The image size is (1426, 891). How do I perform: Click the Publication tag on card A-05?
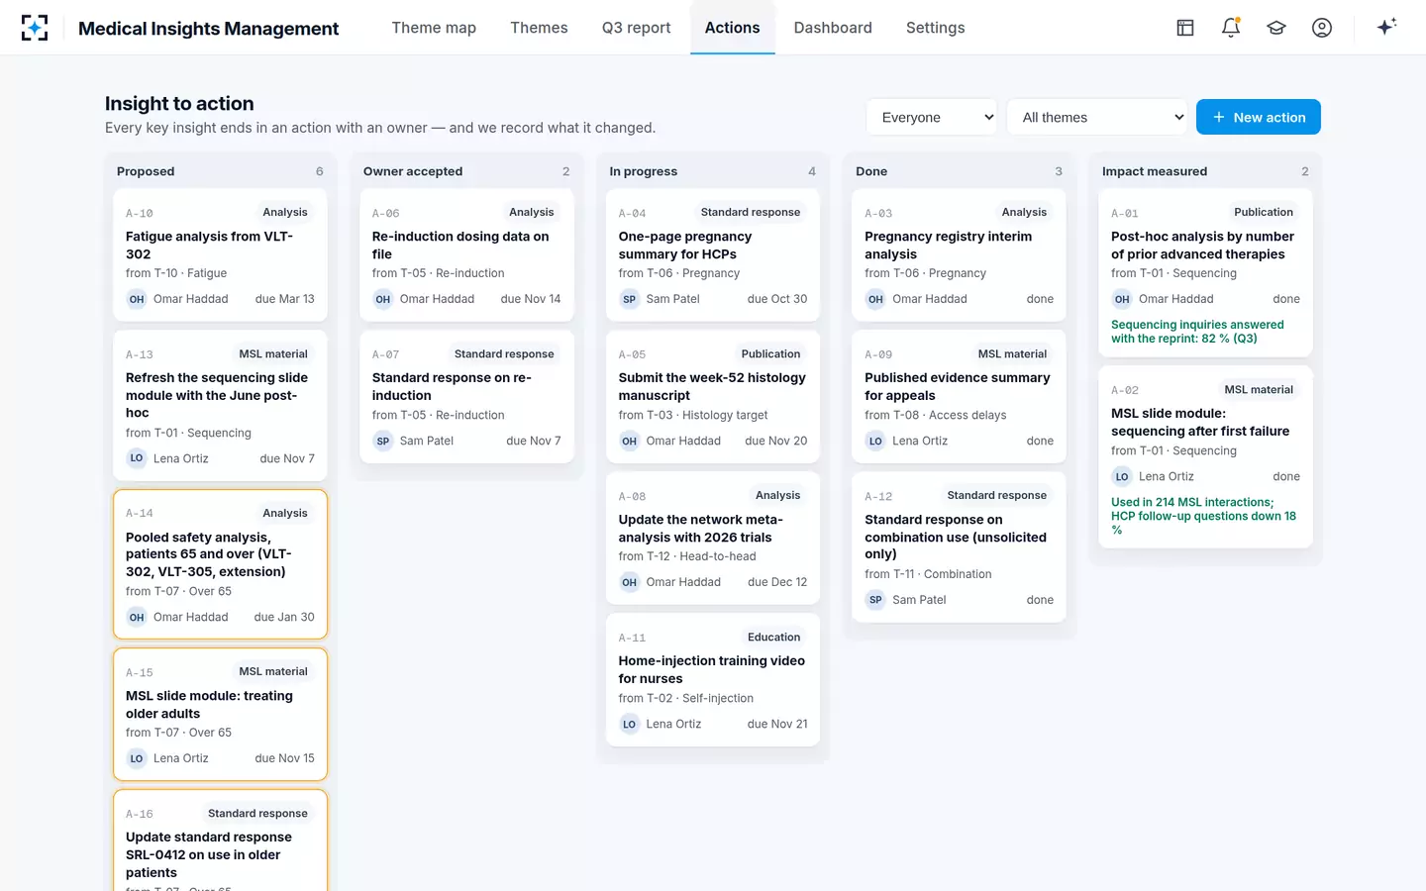[770, 353]
